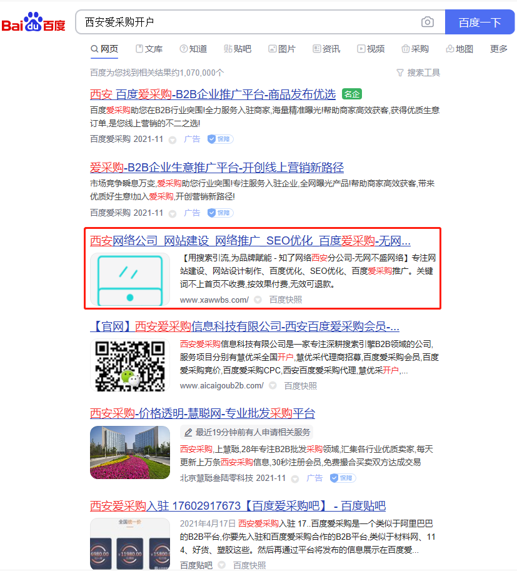Click the teal browser thumbnail of xawwbs result
This screenshot has width=517, height=571.
click(x=130, y=280)
